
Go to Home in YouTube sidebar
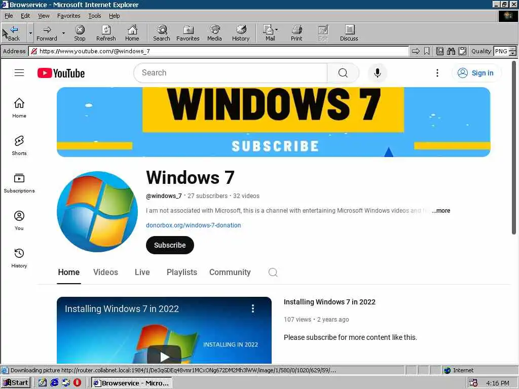coord(19,108)
